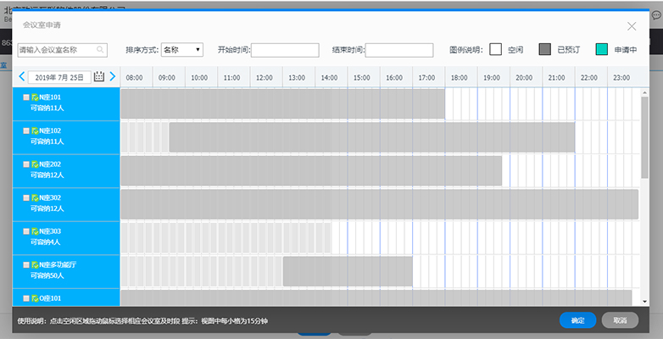
Task: Open the 排序方式 sort dropdown
Action: click(x=181, y=50)
